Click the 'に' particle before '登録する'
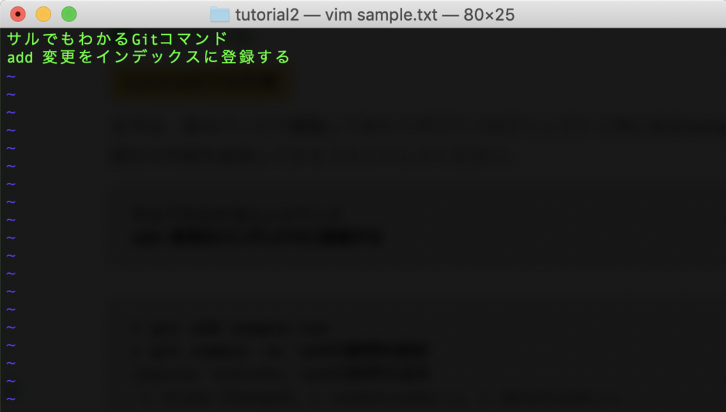Image resolution: width=726 pixels, height=412 pixels. click(x=211, y=57)
